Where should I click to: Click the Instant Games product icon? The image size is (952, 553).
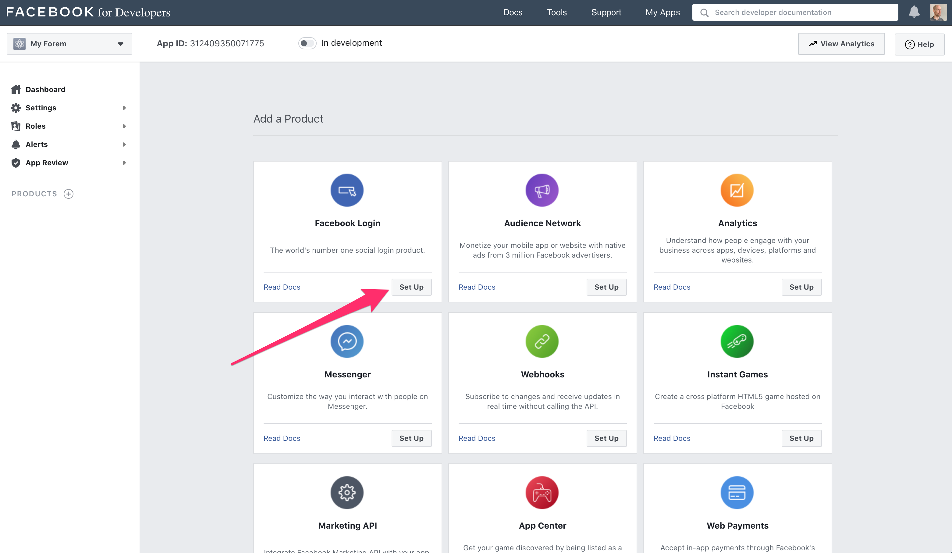tap(736, 342)
